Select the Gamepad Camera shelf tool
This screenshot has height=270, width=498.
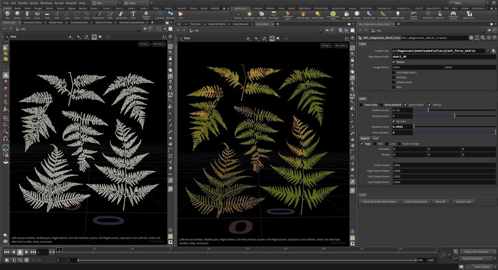tap(453, 15)
